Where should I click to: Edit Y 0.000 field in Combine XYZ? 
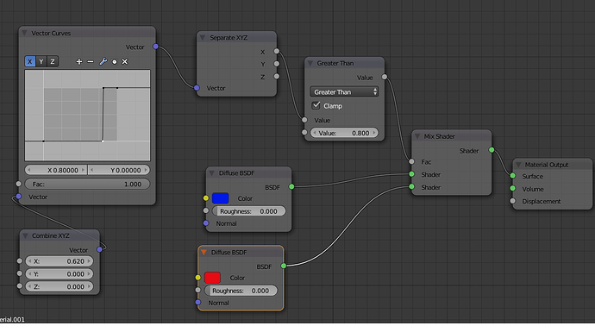click(59, 274)
